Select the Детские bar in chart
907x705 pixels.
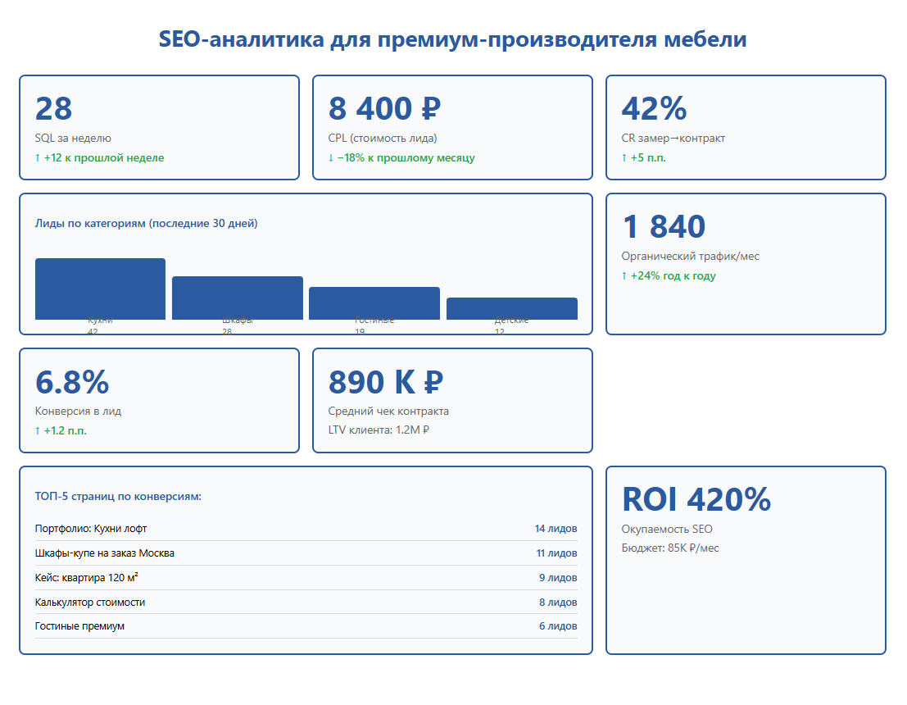pyautogui.click(x=512, y=308)
